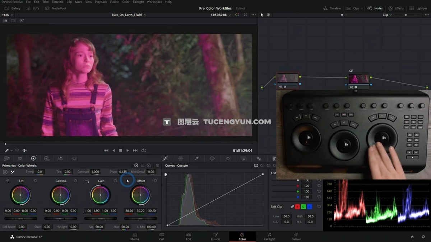Open the Camera Raw palette
This screenshot has height=242, width=431.
7,158
